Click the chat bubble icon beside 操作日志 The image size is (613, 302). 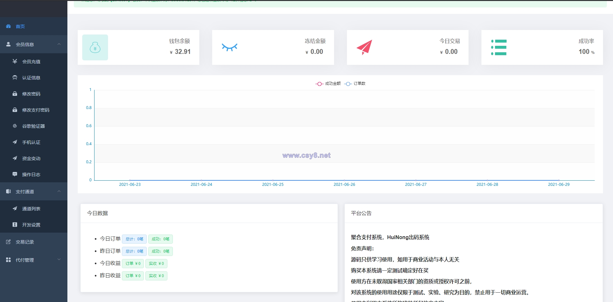tap(15, 174)
